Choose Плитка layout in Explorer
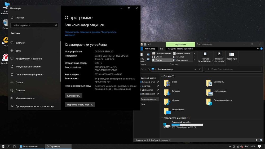Viewport: 265px width, 149px height. pos(162,60)
